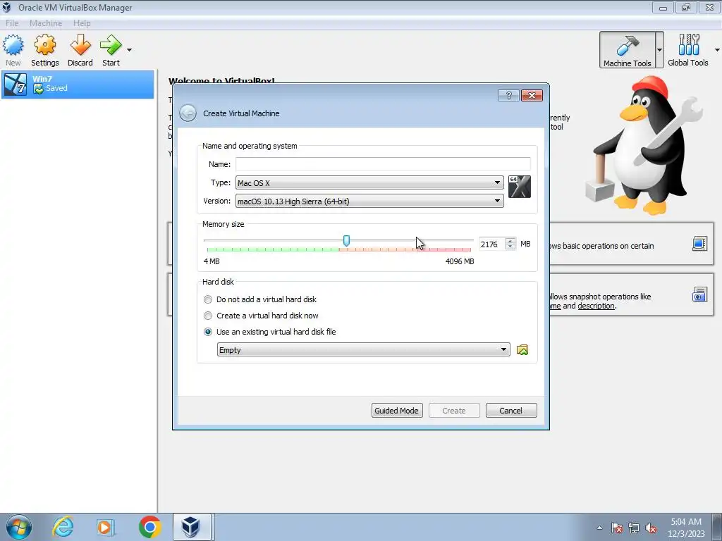Select the Global Tools button

click(x=688, y=50)
